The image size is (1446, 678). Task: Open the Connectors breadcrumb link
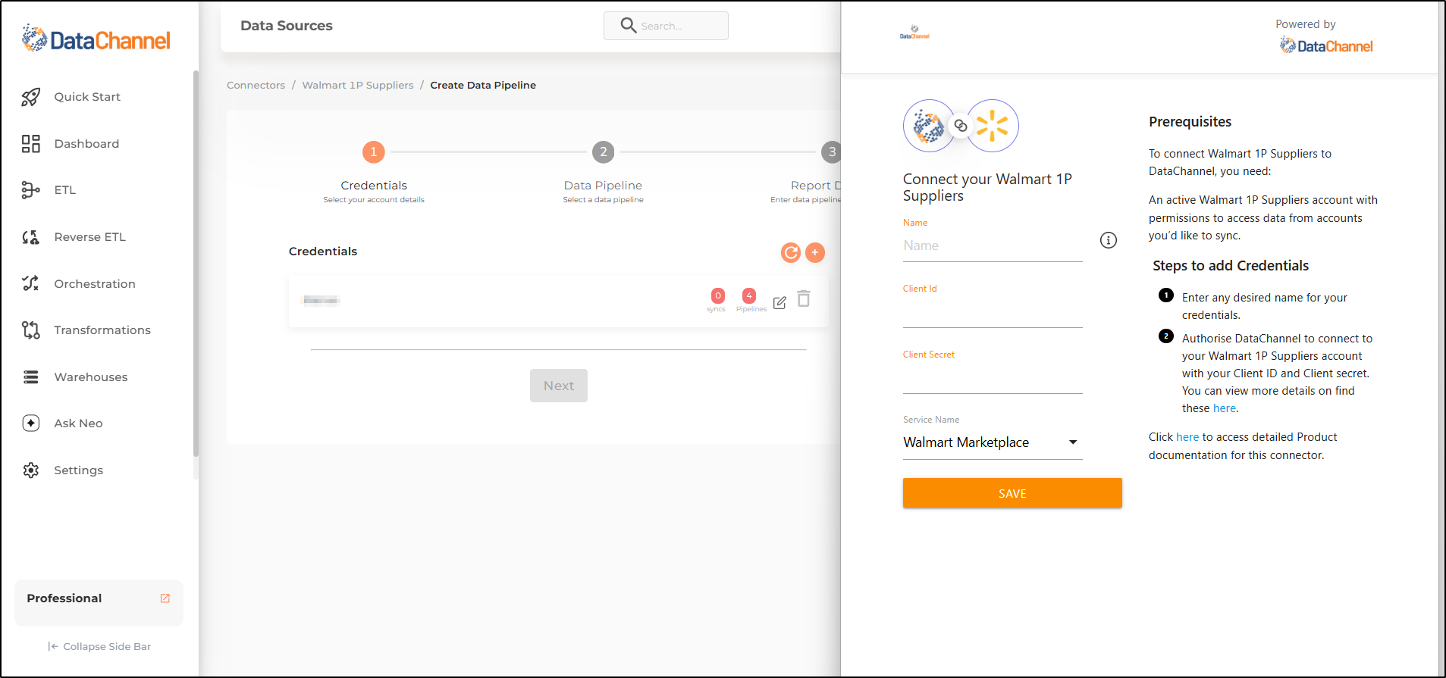[x=256, y=85]
